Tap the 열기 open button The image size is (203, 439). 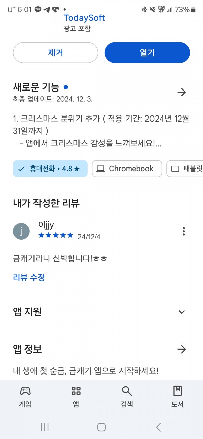tap(147, 53)
